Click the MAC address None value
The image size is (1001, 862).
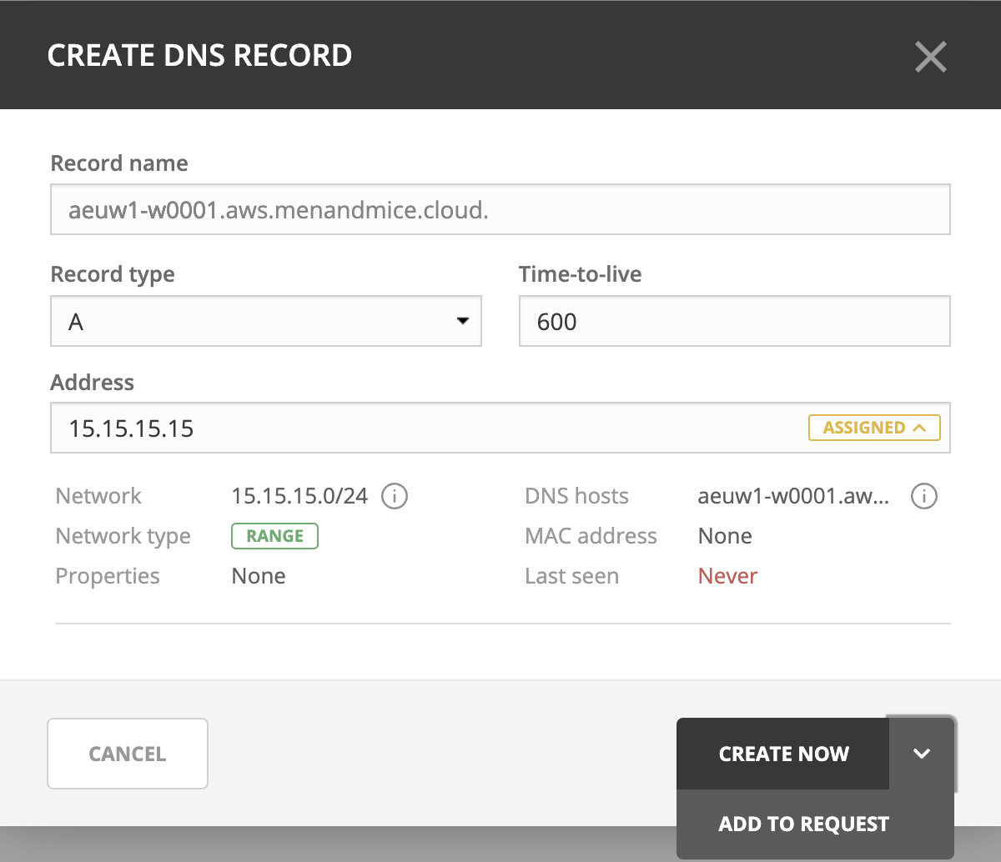pos(725,536)
